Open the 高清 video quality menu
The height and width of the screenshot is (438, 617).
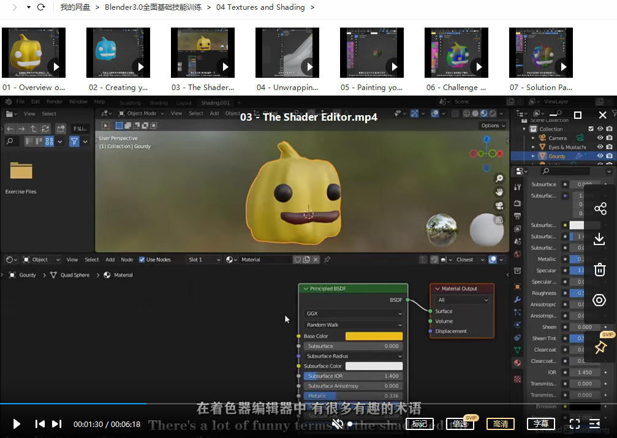coord(500,424)
